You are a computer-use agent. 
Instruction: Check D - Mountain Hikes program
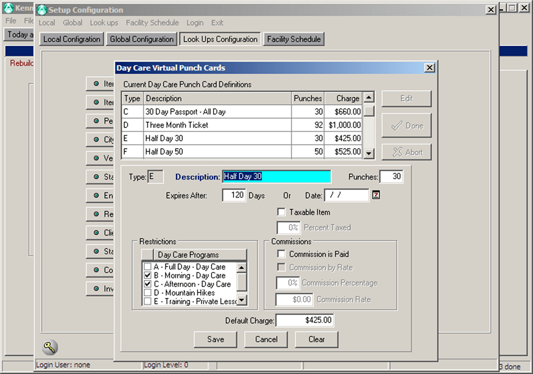147,293
